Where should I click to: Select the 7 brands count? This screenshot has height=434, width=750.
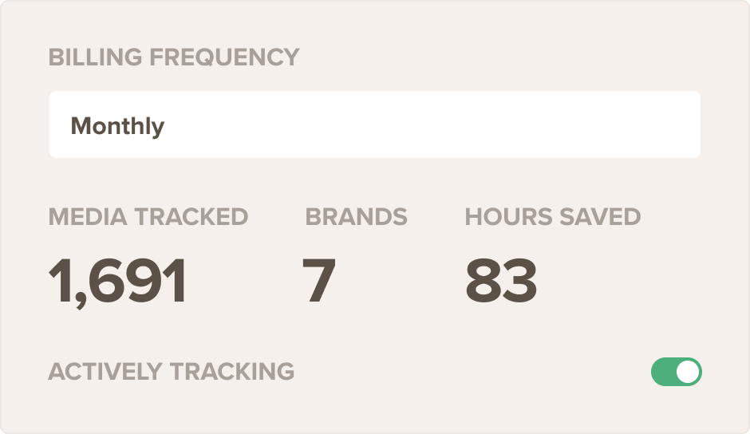pos(319,282)
